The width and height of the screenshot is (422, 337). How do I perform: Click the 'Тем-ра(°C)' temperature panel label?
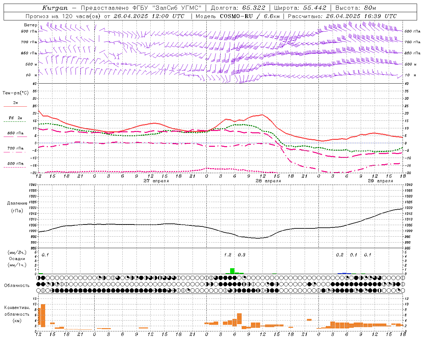15,93
